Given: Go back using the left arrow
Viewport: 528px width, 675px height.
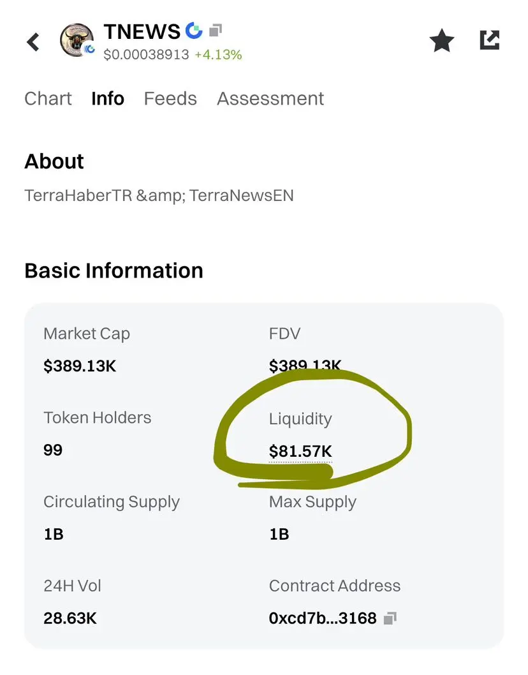Looking at the screenshot, I should [33, 42].
